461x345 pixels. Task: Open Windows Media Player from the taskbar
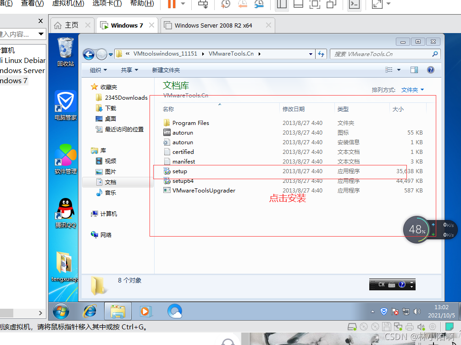(x=146, y=311)
